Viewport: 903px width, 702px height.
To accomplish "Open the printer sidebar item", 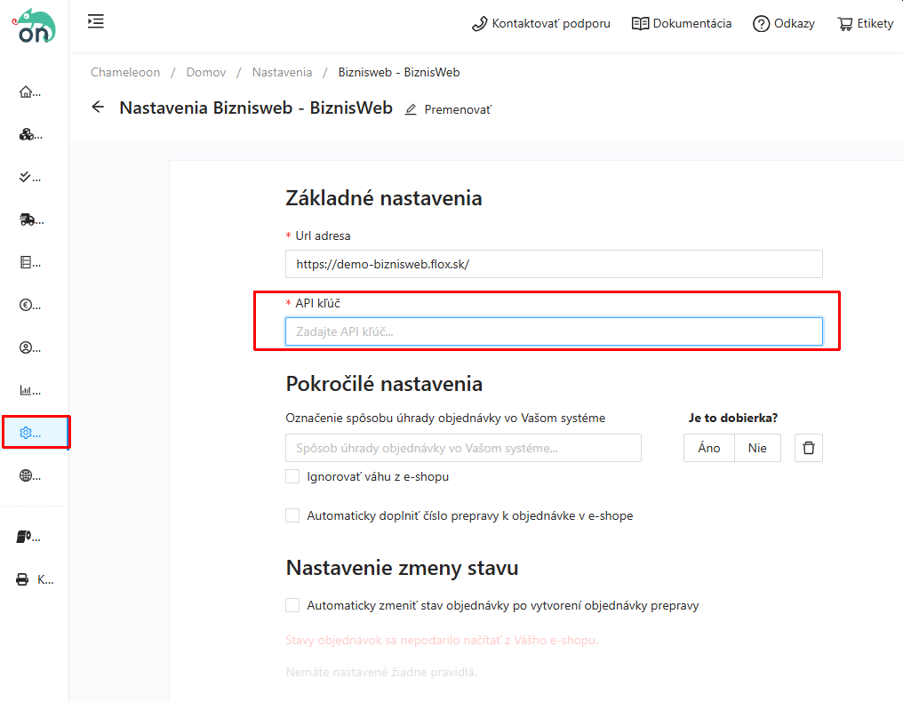I will coord(35,579).
